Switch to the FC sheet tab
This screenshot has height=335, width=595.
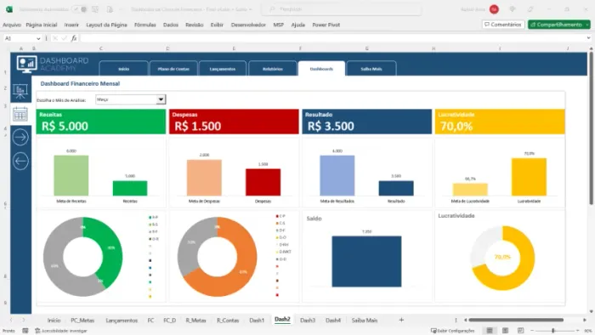pos(150,321)
